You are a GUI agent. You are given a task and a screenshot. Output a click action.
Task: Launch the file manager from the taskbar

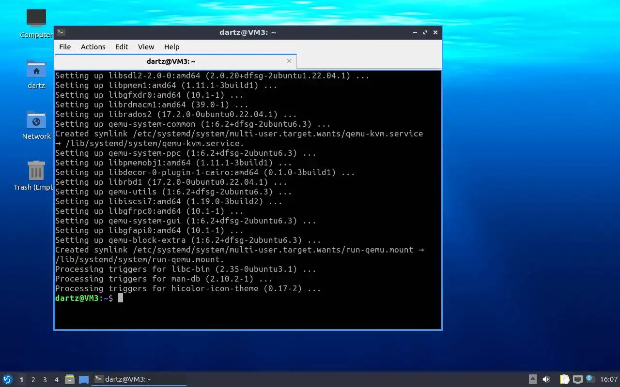pos(70,379)
